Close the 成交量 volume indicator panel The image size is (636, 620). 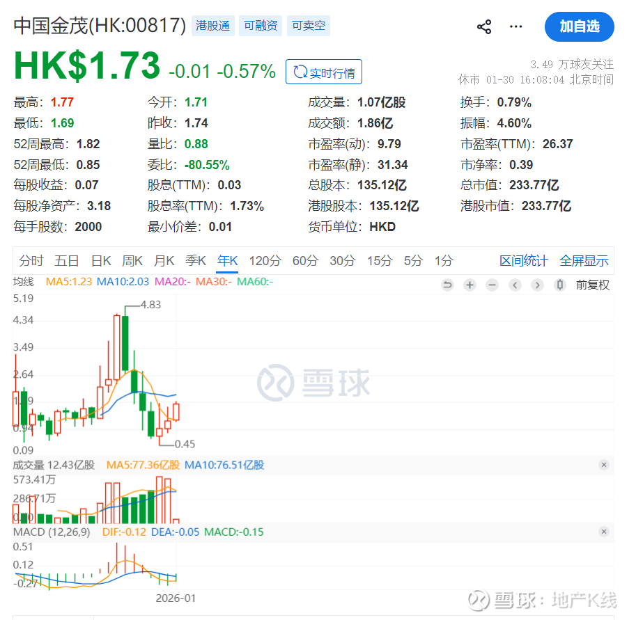point(604,465)
